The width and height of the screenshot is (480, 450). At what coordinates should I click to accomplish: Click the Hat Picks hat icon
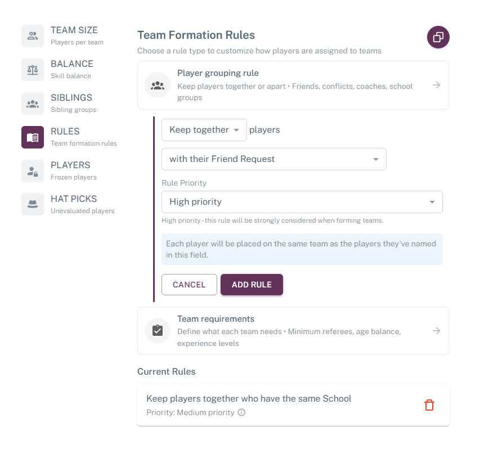(x=33, y=205)
